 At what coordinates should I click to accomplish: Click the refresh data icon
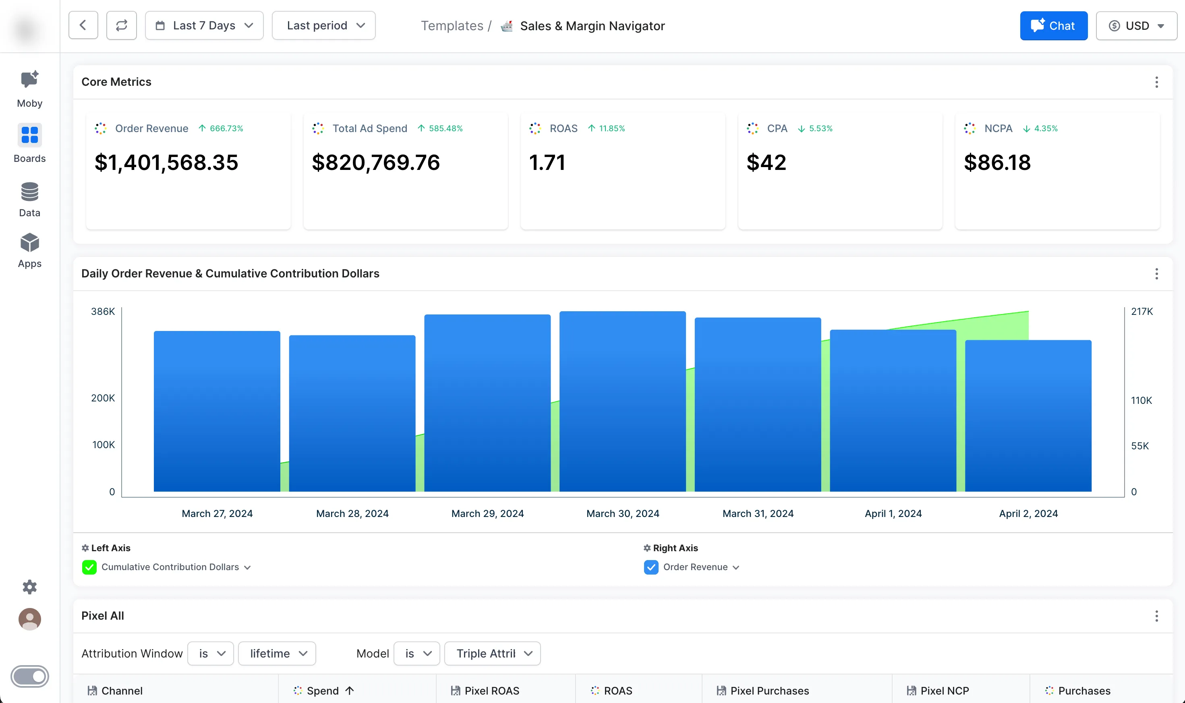pyautogui.click(x=121, y=26)
